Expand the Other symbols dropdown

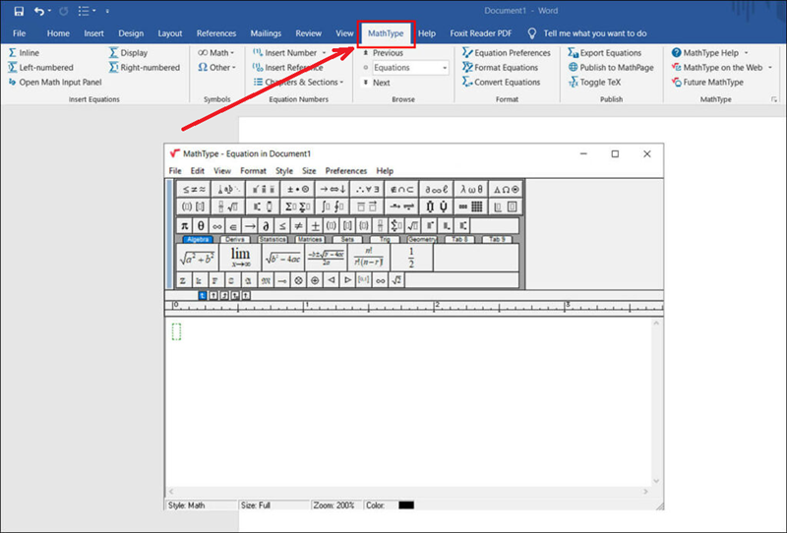[216, 67]
